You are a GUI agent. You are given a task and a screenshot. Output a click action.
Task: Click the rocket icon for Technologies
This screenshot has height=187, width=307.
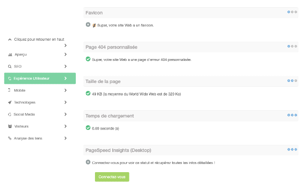coord(10,102)
